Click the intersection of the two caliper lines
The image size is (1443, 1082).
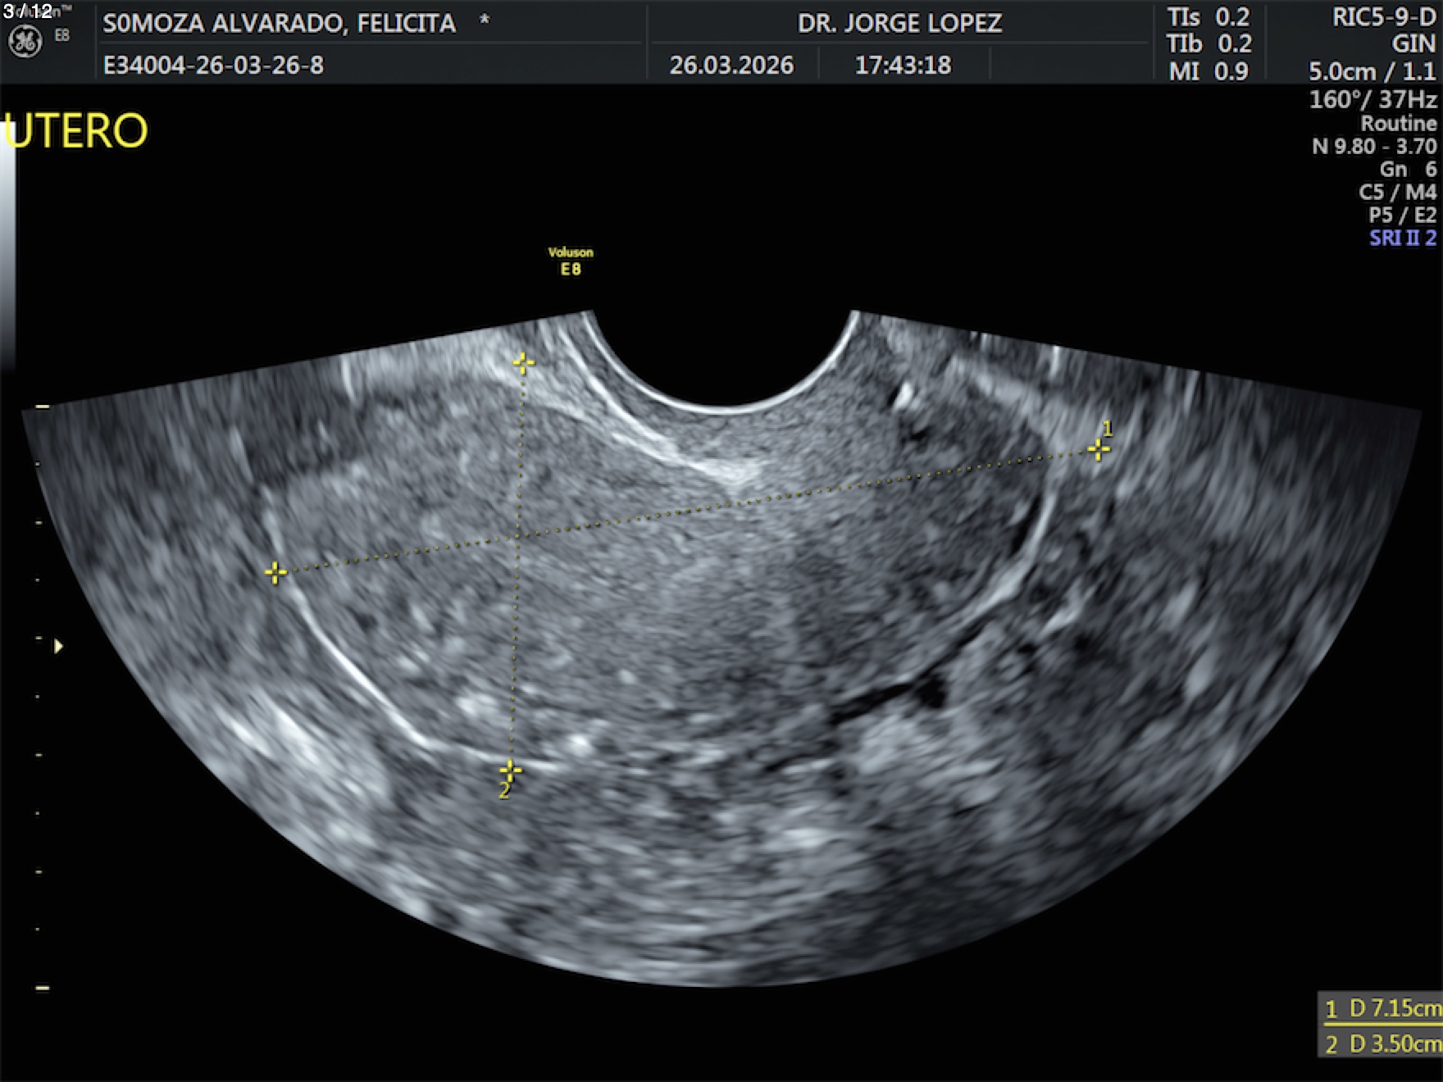tap(517, 536)
